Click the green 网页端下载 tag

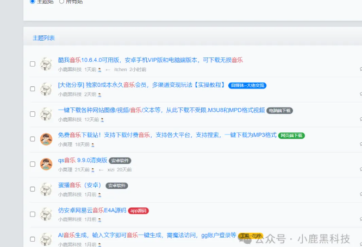click(292, 136)
